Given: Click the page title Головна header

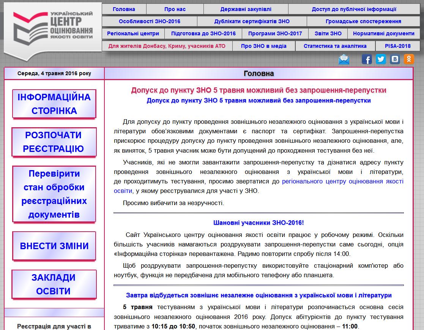Looking at the screenshot, I should [x=259, y=73].
